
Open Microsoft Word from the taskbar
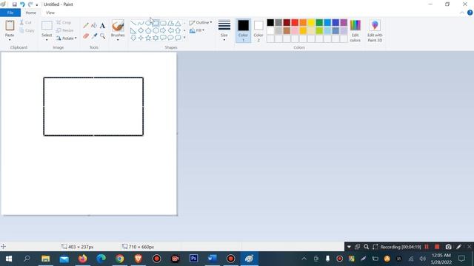(x=213, y=259)
